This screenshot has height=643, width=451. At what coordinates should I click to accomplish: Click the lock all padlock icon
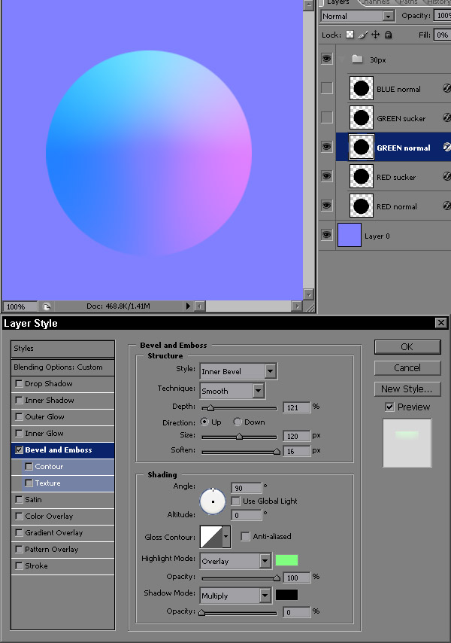coord(388,35)
